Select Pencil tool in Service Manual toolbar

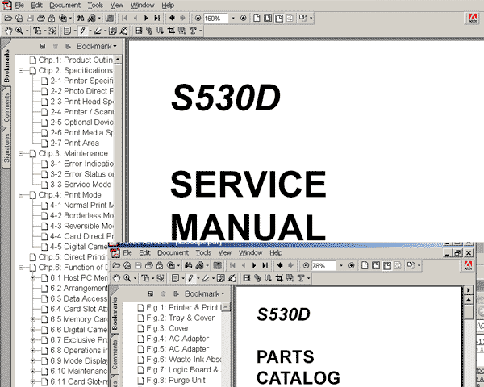[82, 31]
